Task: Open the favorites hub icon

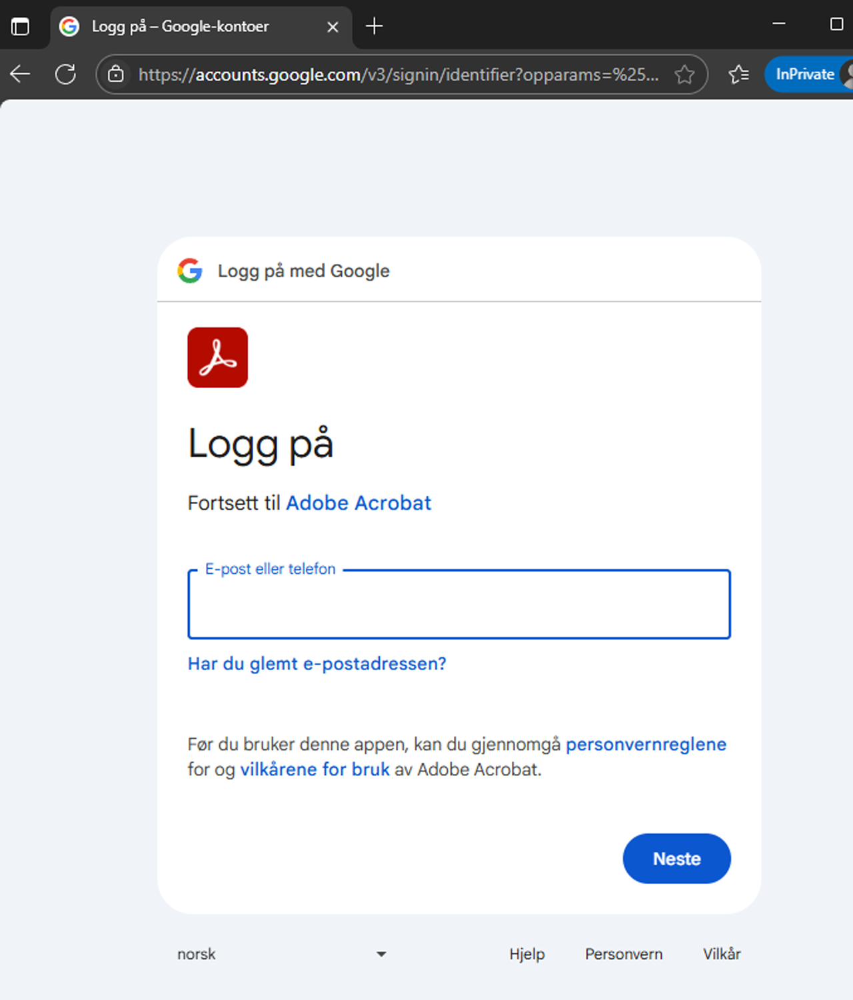Action: click(x=738, y=75)
